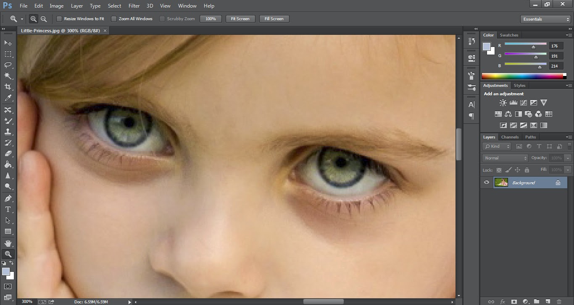The image size is (574, 305).
Task: Add a Curves adjustment
Action: pyautogui.click(x=524, y=102)
